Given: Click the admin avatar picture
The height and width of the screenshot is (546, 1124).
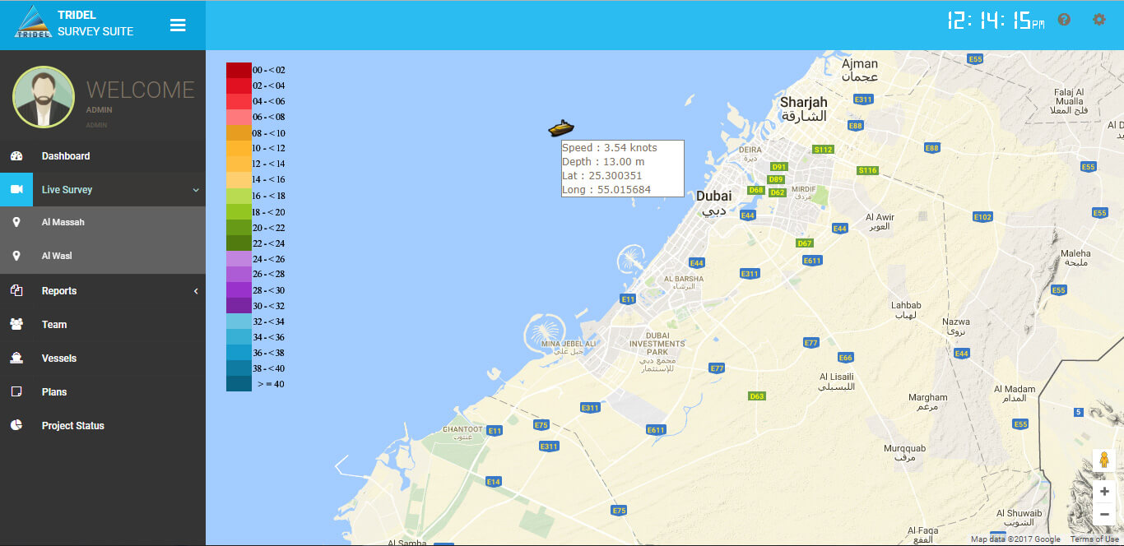Looking at the screenshot, I should pos(44,97).
